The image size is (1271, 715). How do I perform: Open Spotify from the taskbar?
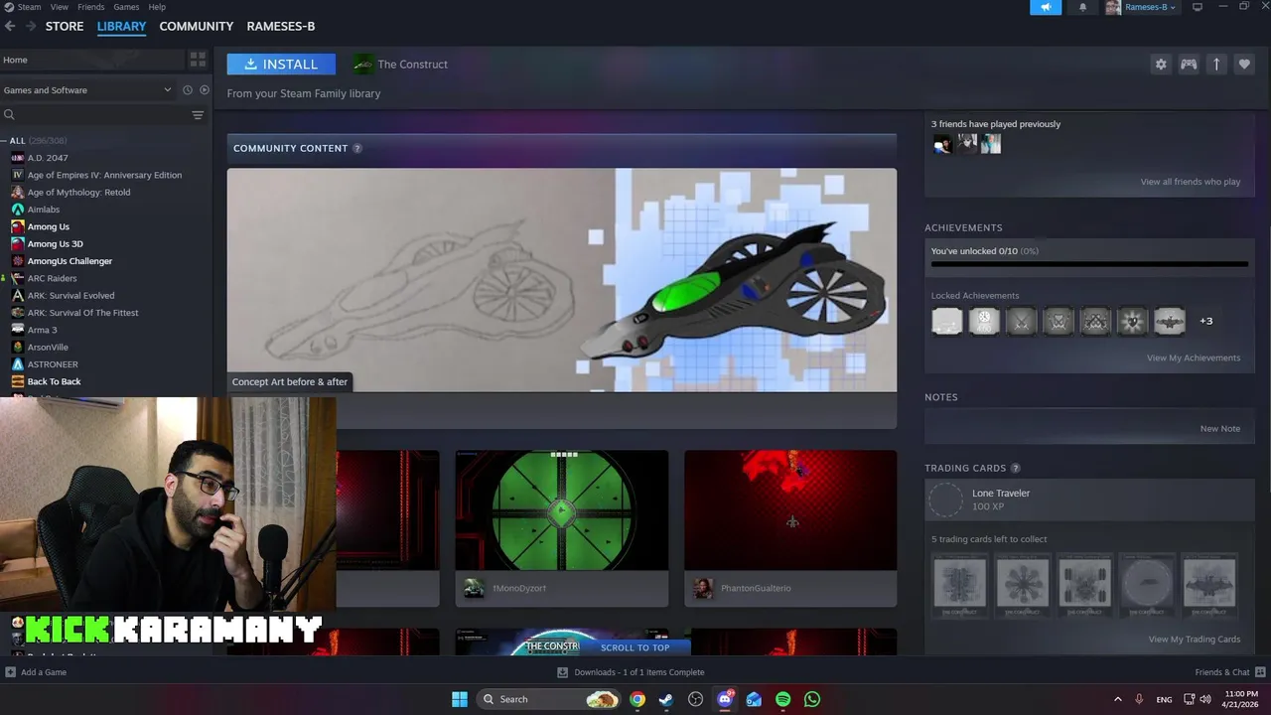(782, 699)
